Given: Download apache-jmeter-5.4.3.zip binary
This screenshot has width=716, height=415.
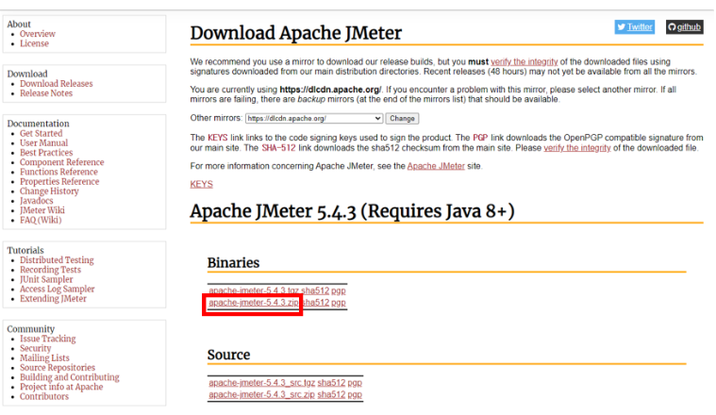Looking at the screenshot, I should tap(254, 302).
